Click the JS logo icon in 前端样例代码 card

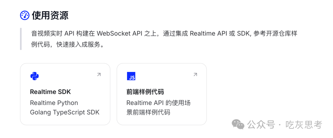tap(131, 76)
